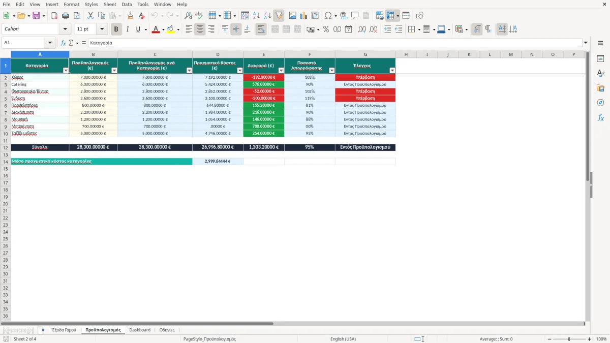Click the 100% zoom level indicator
The width and height of the screenshot is (610, 343).
click(x=601, y=339)
